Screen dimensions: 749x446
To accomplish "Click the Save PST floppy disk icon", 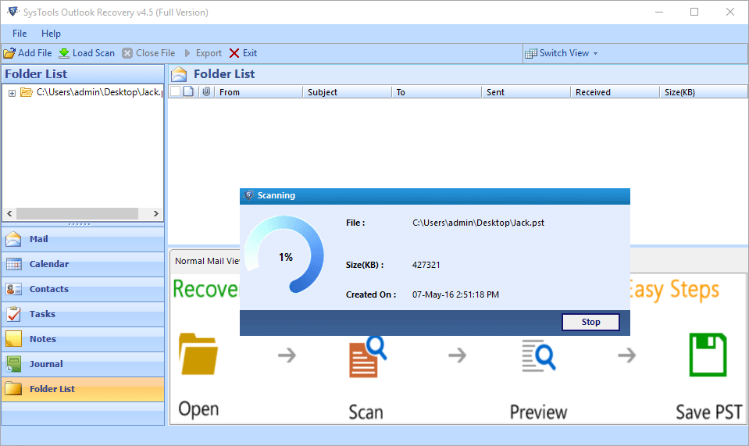I will point(708,355).
